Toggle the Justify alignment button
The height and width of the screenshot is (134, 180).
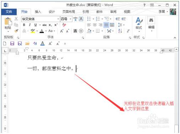[106, 25]
